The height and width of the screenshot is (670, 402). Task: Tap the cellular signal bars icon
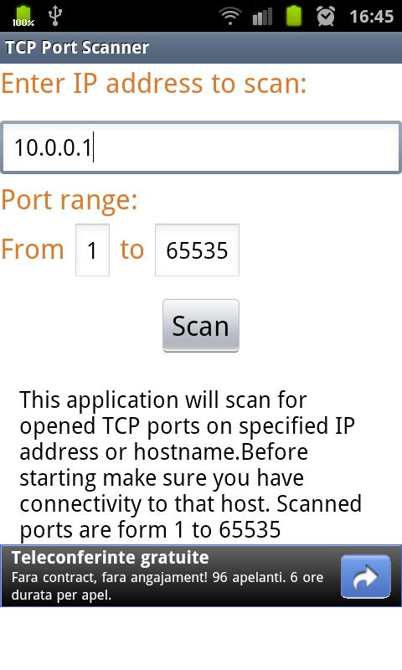pos(262,16)
